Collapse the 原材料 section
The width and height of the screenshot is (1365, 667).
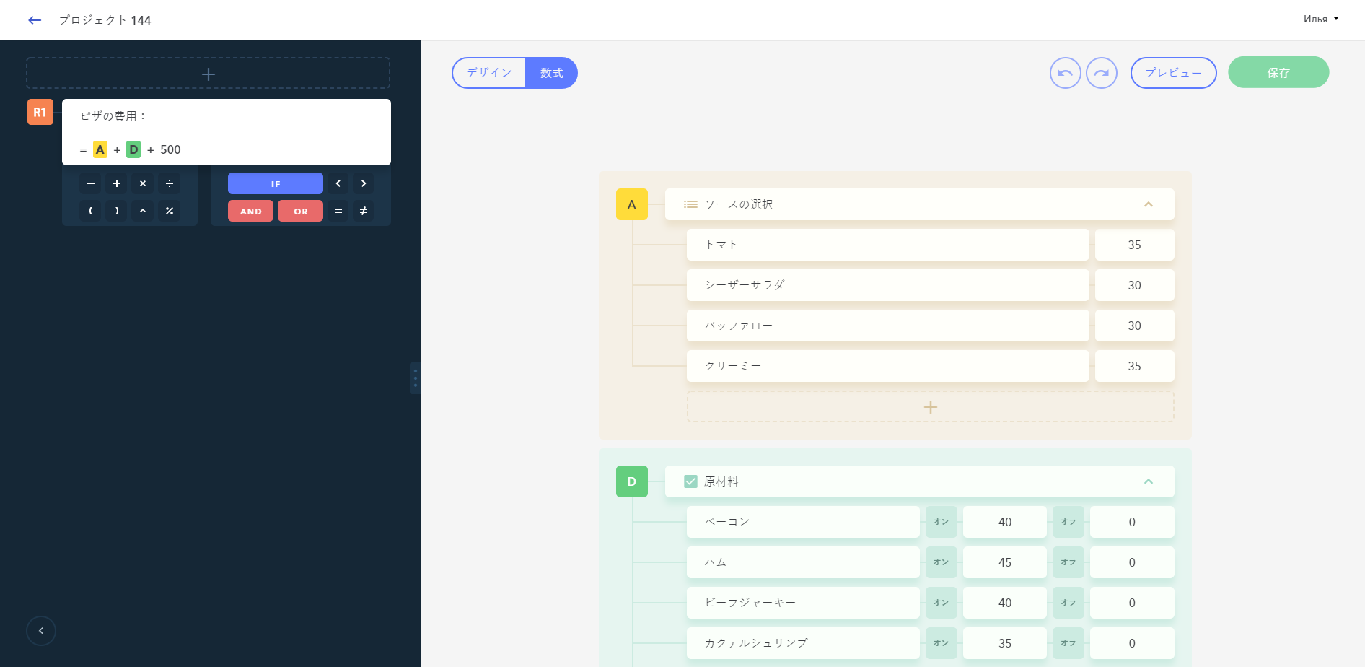1149,481
